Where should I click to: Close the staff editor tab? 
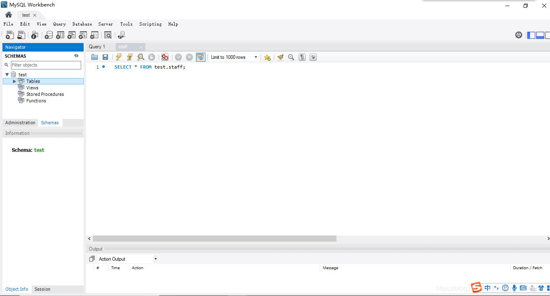point(141,47)
